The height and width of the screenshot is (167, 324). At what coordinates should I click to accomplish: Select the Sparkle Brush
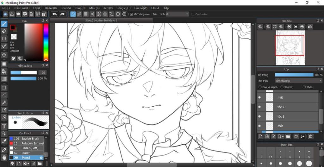[x=26, y=139]
